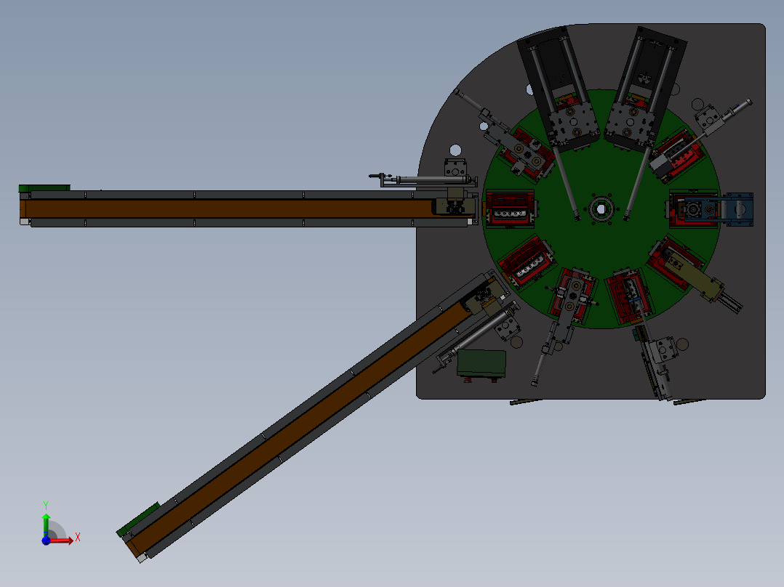Select the green end cover on diagonal conveyor
This screenshot has height=587, width=784.
(139, 519)
